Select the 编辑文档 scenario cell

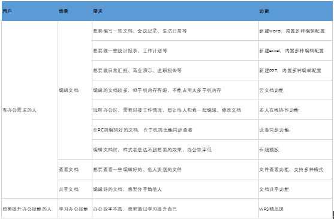point(75,90)
